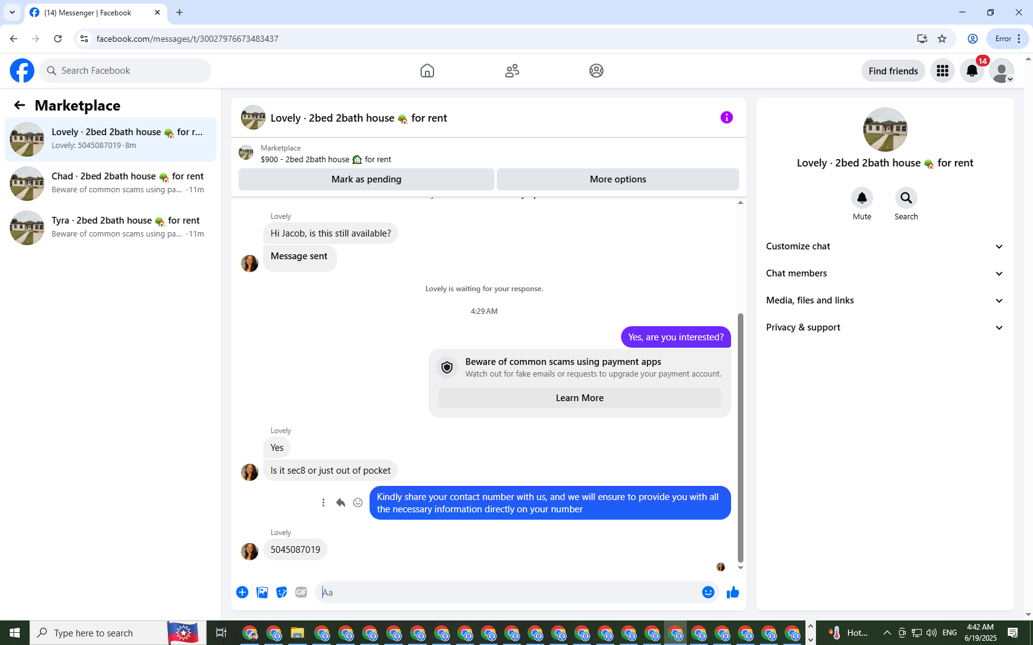Choose a sticker from the composer
The image size is (1033, 645).
pyautogui.click(x=282, y=592)
